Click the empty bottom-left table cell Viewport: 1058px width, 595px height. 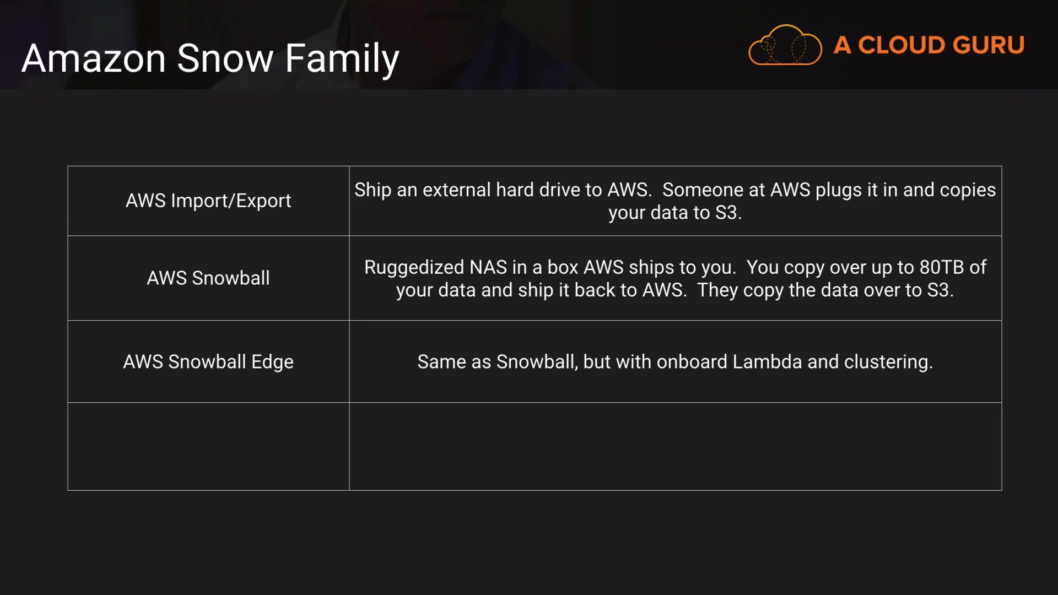pos(208,447)
